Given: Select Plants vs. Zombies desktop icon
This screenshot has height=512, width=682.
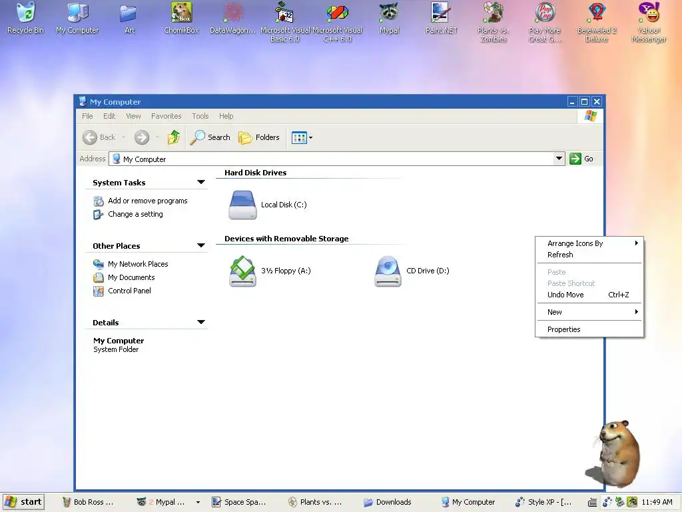Looking at the screenshot, I should click(x=494, y=22).
